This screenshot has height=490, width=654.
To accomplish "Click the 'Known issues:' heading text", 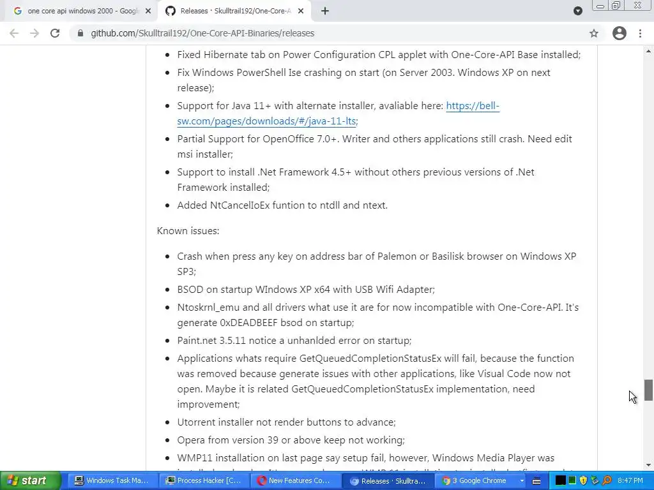I will click(188, 231).
